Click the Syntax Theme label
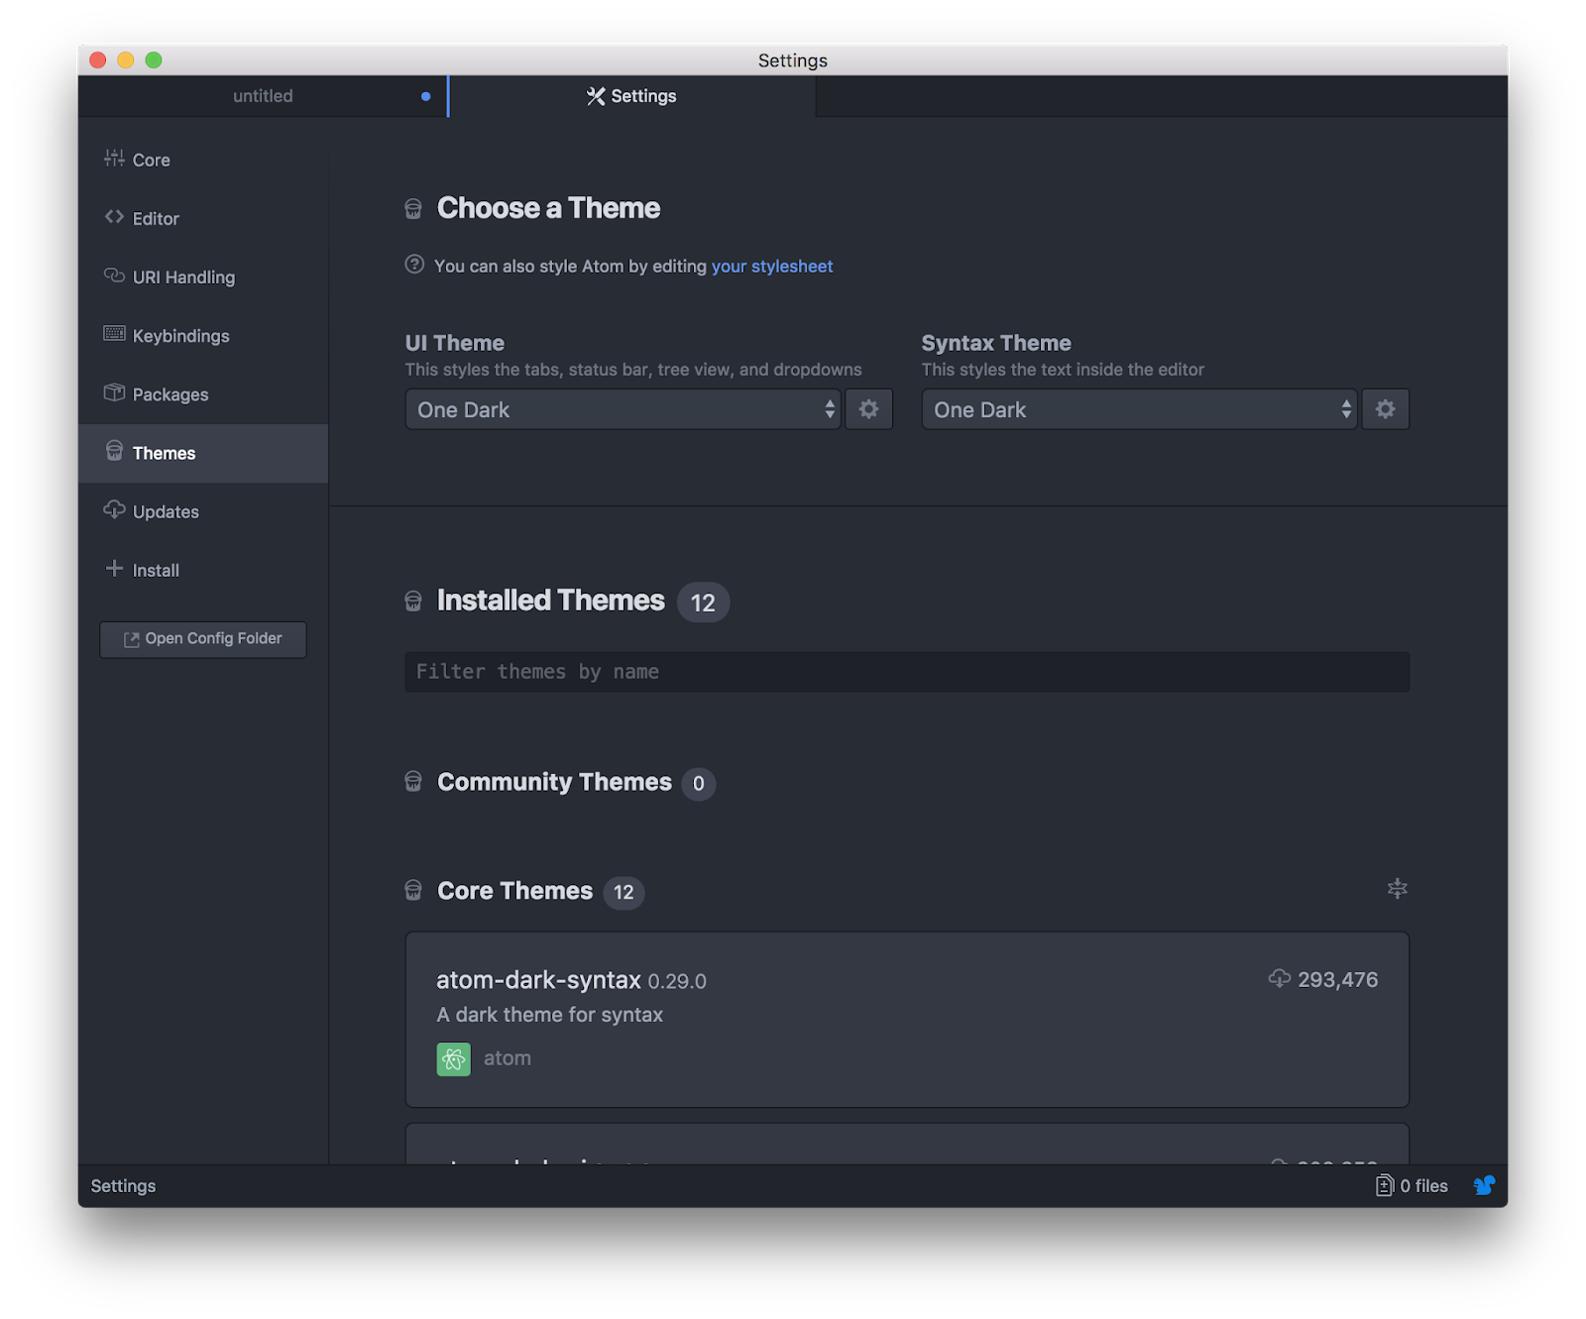Viewport: 1586px width, 1319px height. click(996, 343)
